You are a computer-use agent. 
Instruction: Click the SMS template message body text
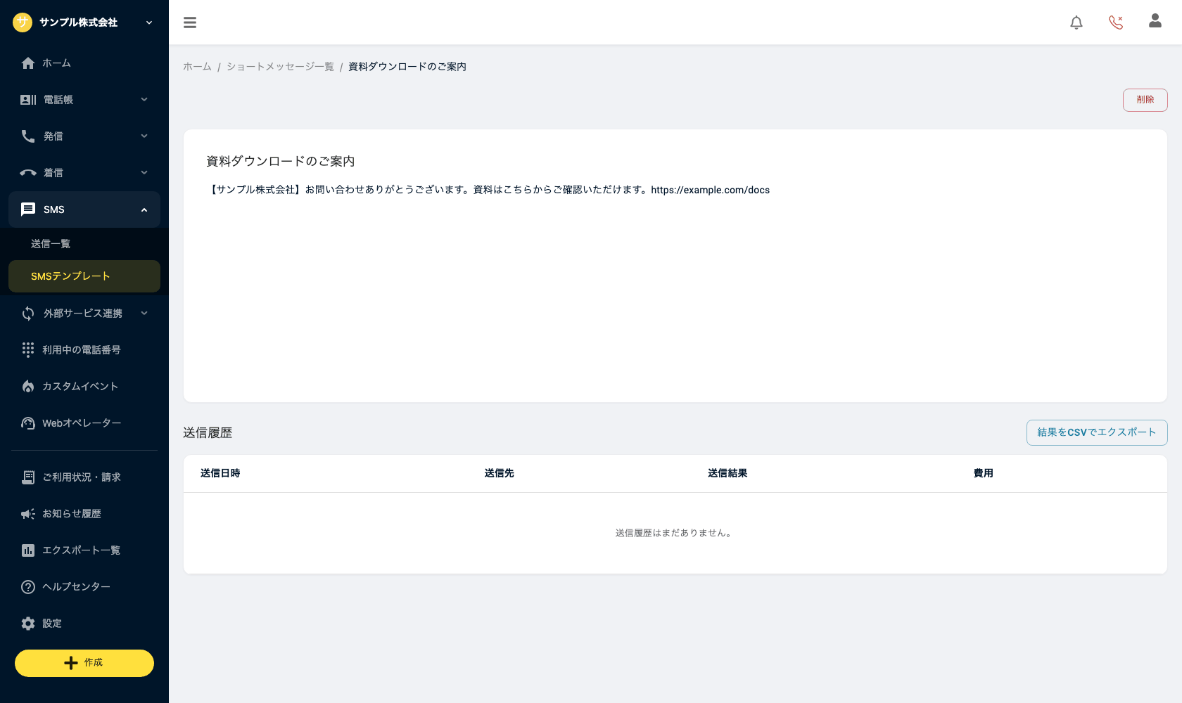pyautogui.click(x=488, y=190)
